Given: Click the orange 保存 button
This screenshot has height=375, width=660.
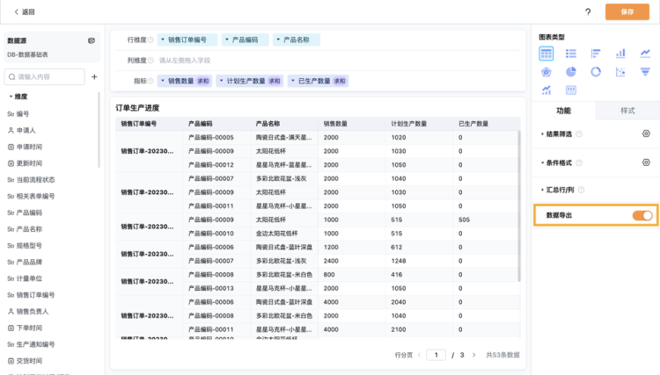Looking at the screenshot, I should 627,11.
